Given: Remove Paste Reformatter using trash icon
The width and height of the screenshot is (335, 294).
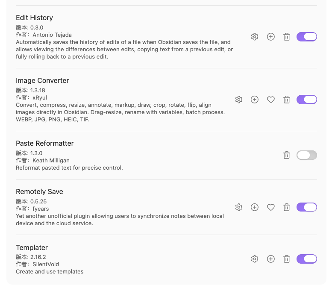Looking at the screenshot, I should (286, 155).
